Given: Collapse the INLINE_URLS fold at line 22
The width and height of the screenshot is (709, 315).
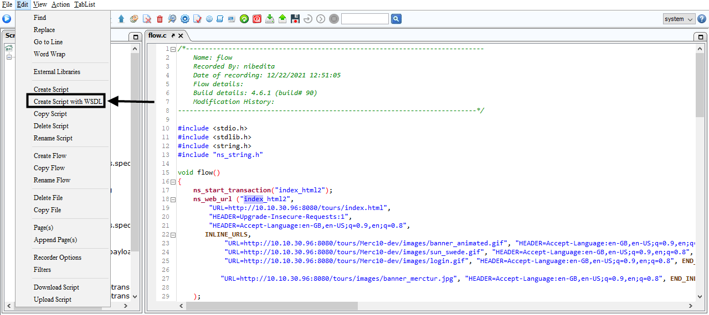Looking at the screenshot, I should (173, 234).
